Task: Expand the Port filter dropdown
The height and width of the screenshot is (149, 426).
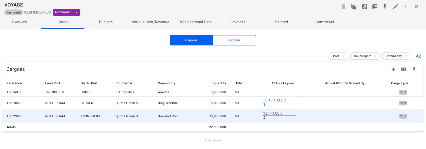Action: pos(339,56)
